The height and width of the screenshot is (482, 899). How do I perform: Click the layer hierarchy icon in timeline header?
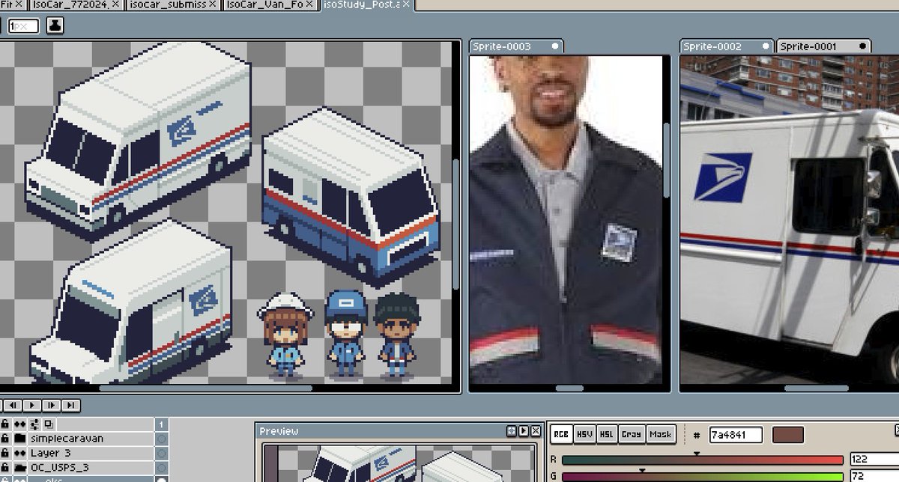34,424
